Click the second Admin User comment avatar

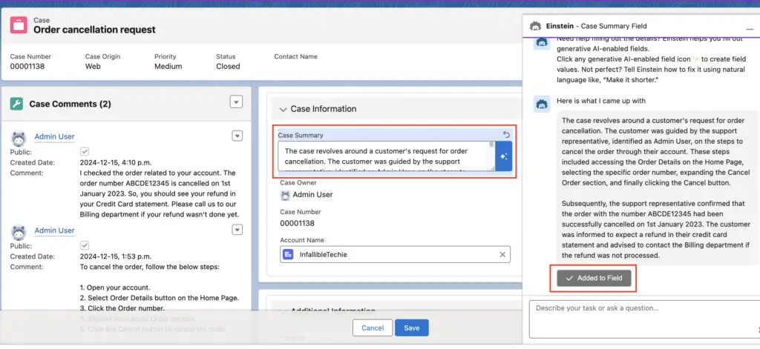point(19,233)
